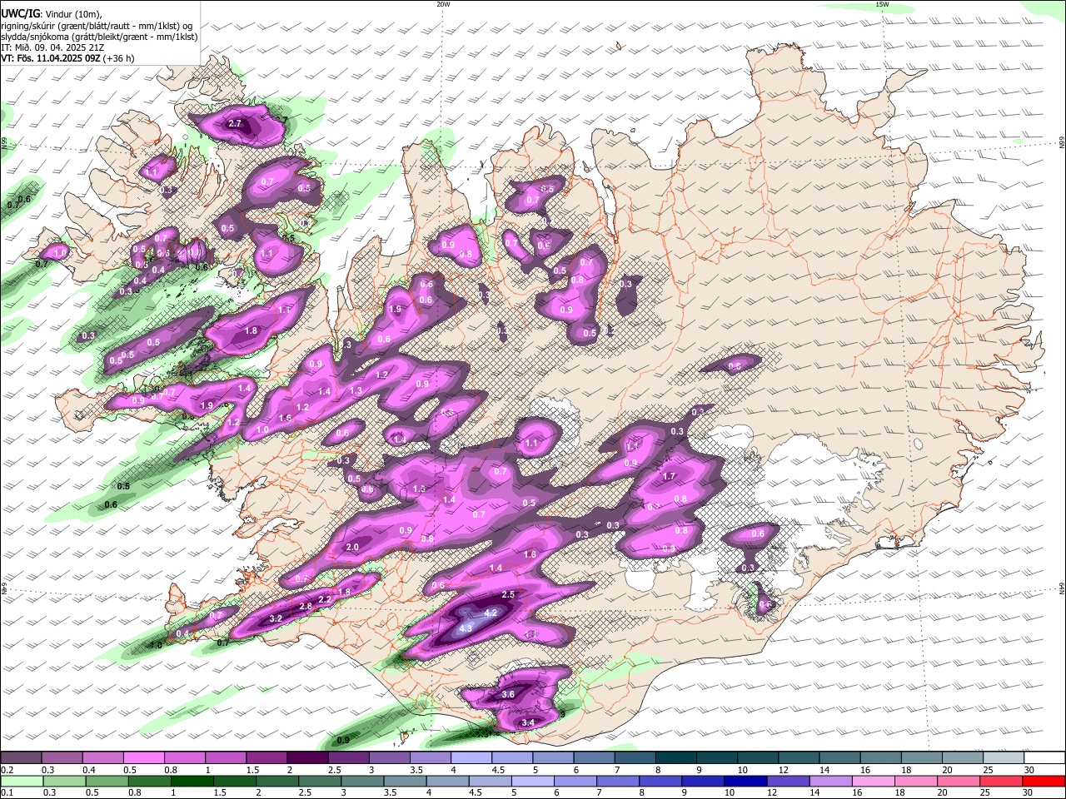The image size is (1066, 799).
Task: Click the 2.0 precipitation value on the map
Action: click(352, 547)
